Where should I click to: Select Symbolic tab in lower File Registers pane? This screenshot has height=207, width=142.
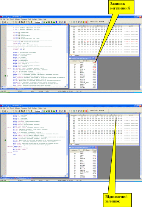76,145
